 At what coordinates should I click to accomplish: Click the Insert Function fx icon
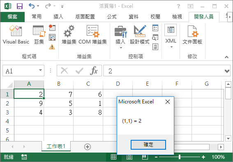(x=94, y=71)
